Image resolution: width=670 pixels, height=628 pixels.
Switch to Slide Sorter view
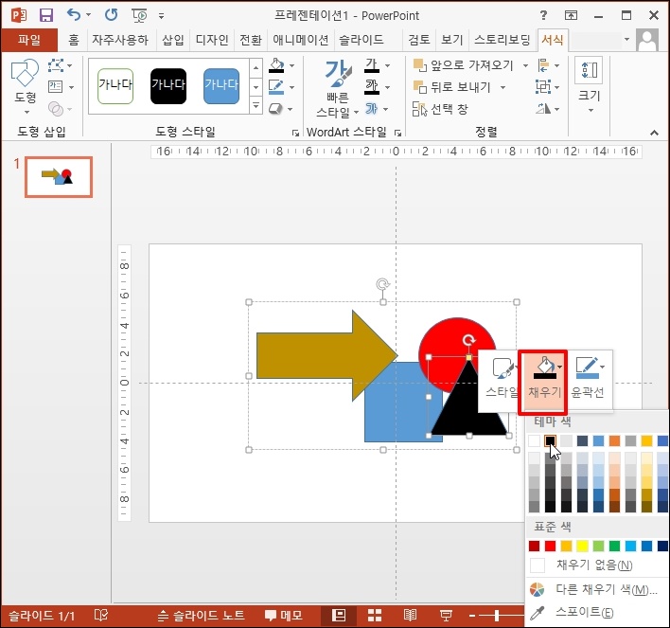(x=375, y=616)
